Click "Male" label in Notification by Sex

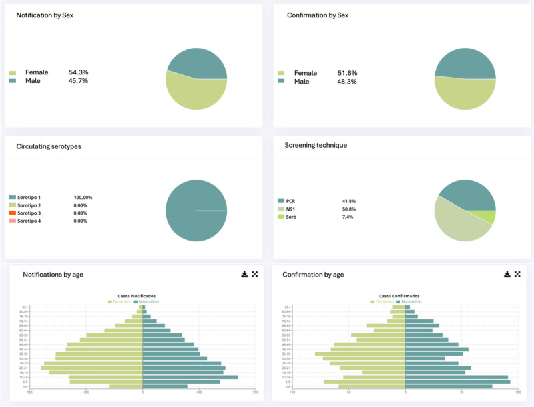pos(33,80)
